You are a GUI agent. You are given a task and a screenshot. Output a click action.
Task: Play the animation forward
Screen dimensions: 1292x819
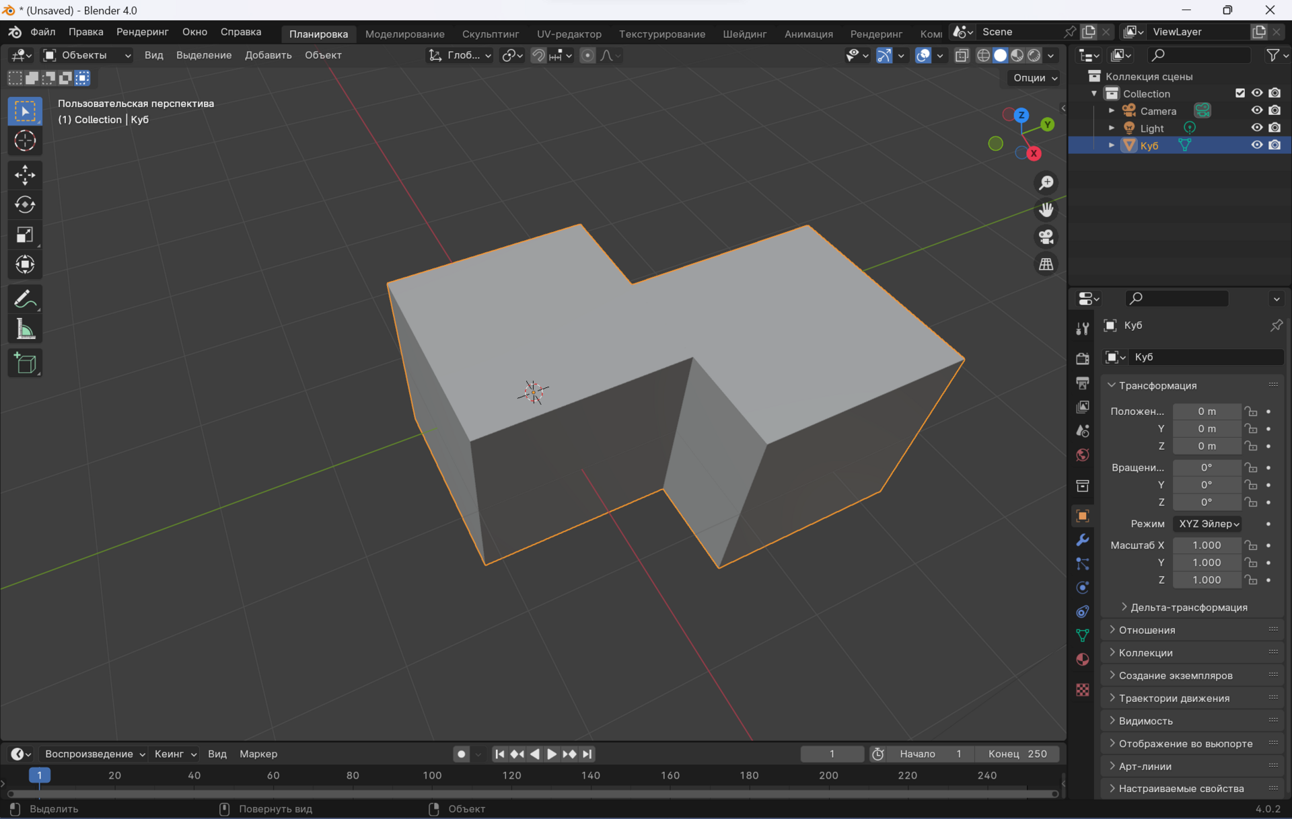[551, 754]
